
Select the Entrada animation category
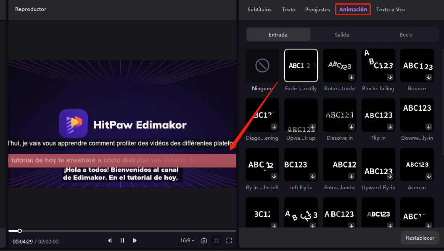pos(278,35)
